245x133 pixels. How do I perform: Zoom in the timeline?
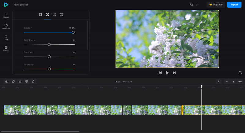(x=233, y=82)
